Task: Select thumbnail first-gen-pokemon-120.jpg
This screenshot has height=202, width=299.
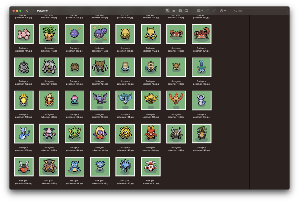Action: 176,34
